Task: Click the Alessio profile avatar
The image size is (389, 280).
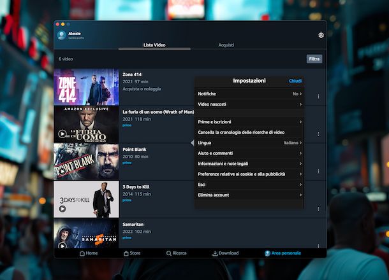Action: [x=62, y=35]
